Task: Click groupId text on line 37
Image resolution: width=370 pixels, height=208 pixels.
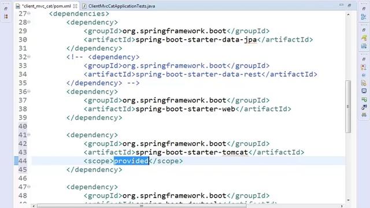Action: (x=175, y=100)
